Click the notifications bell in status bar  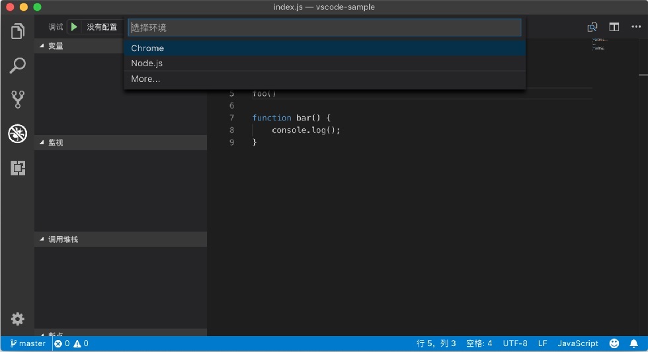coord(633,343)
